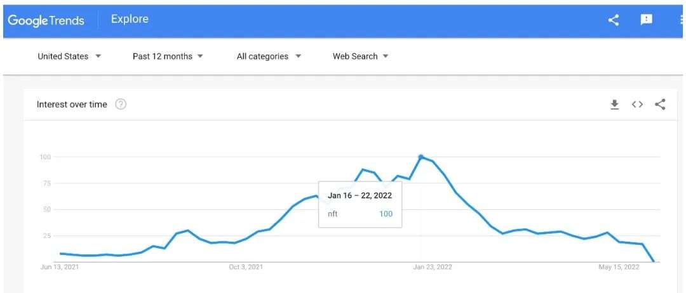Viewport: 686px width, 293px height.
Task: Click the Interest over time heading
Action: (x=72, y=105)
